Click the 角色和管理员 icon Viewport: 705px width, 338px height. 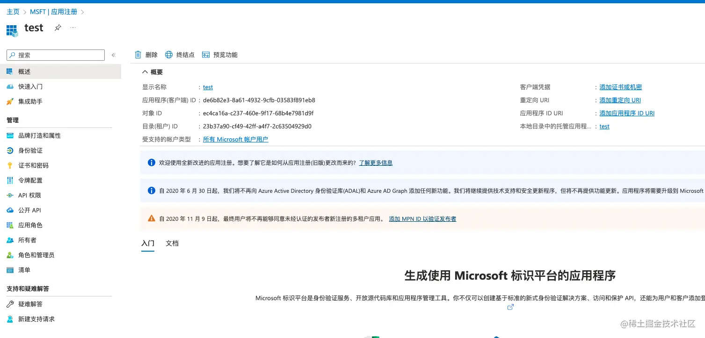(10, 255)
